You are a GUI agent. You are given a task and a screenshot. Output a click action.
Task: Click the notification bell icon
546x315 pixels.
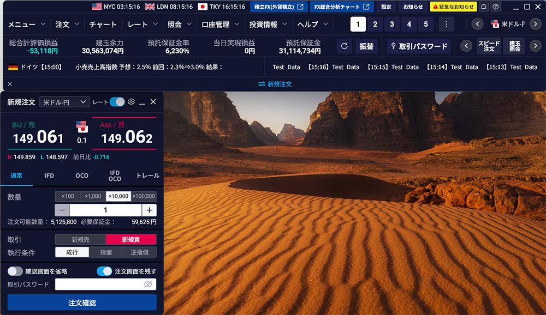coord(484,7)
